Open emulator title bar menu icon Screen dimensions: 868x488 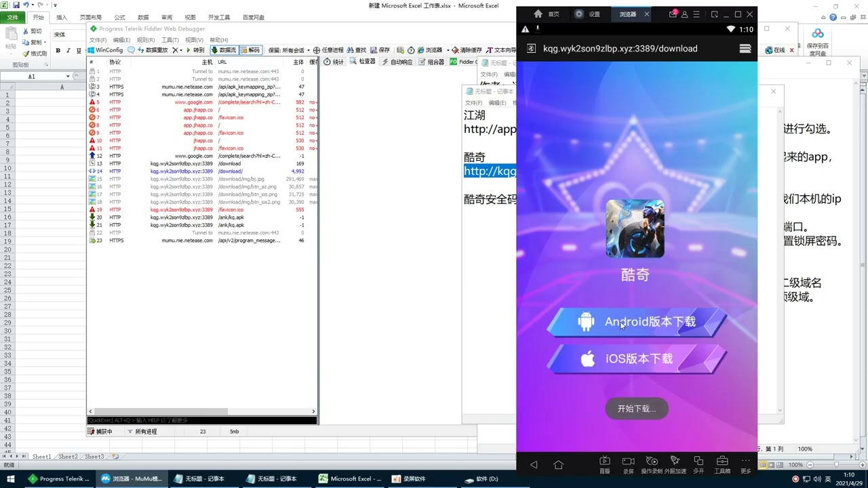(x=696, y=14)
